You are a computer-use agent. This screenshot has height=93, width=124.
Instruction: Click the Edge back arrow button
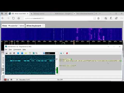(x=3, y=18)
